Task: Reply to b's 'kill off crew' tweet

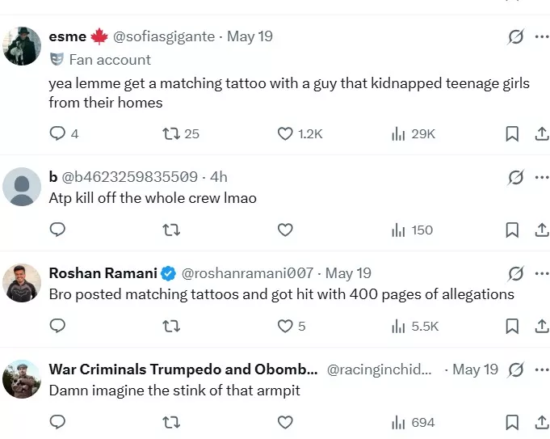Action: click(57, 230)
